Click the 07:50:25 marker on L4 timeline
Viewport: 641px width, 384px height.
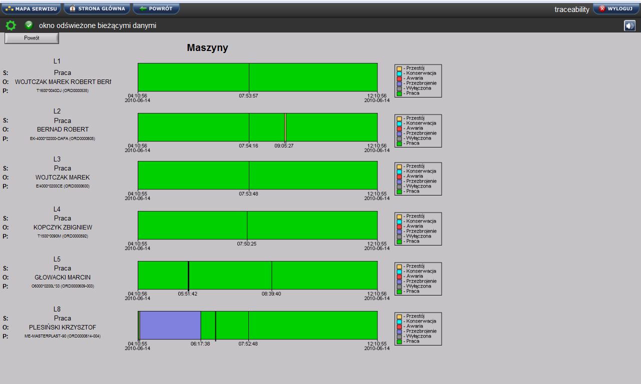[x=247, y=225]
